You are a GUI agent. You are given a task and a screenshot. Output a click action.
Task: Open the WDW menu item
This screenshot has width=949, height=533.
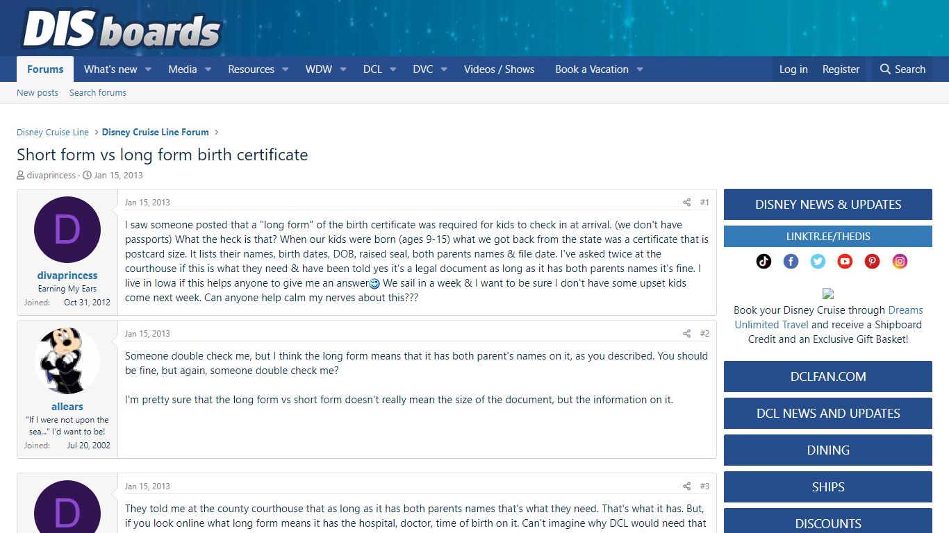319,69
